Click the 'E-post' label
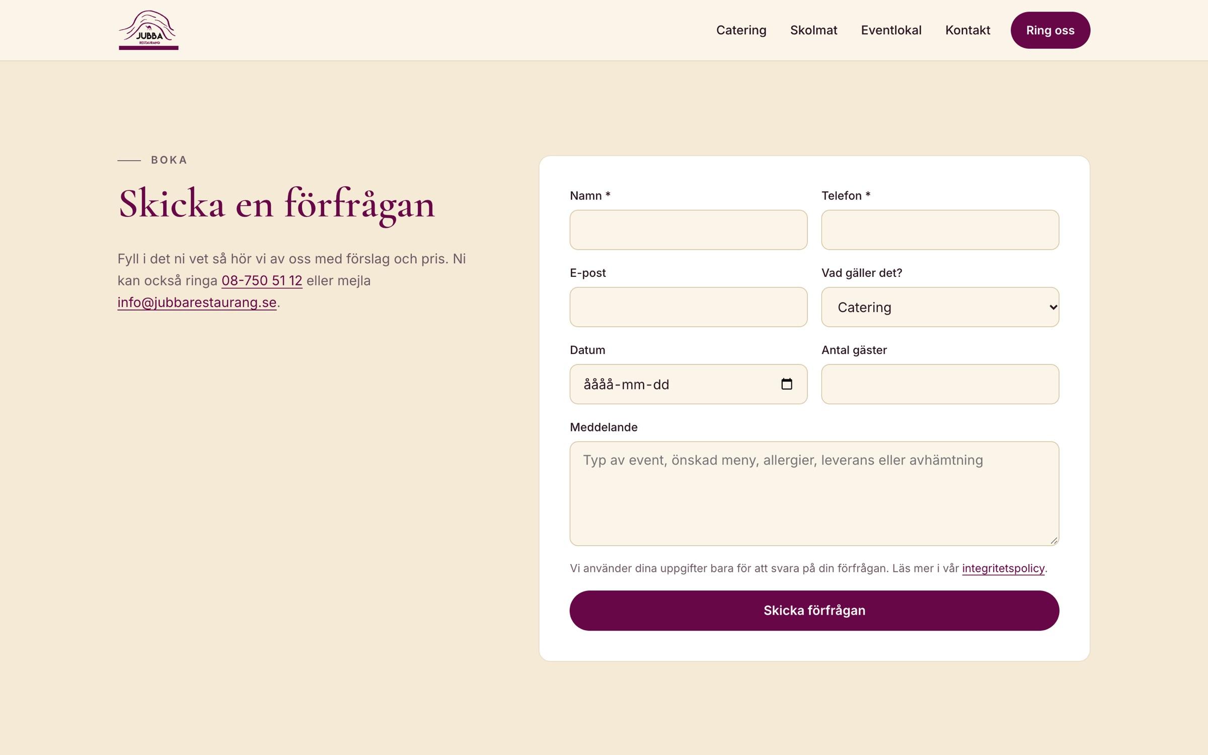Screen dimensions: 1208x755 (x=587, y=273)
